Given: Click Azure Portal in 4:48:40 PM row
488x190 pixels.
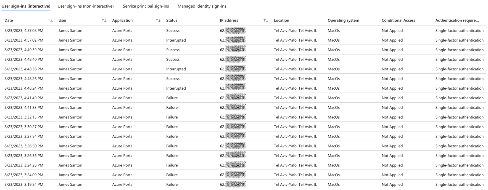Looking at the screenshot, I should pyautogui.click(x=123, y=60).
